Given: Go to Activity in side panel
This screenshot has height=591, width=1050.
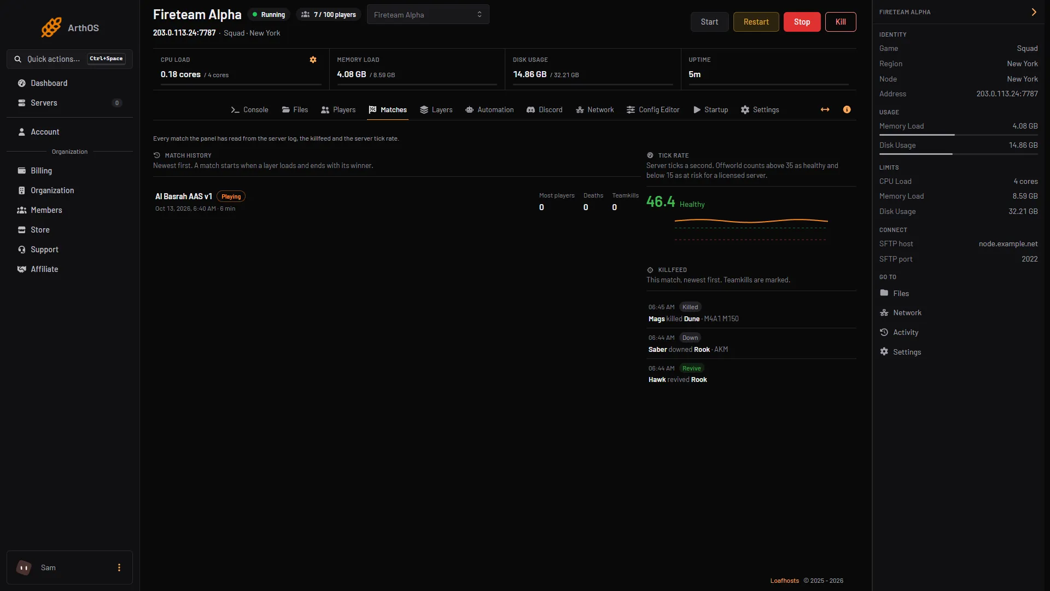Looking at the screenshot, I should 958,333.
